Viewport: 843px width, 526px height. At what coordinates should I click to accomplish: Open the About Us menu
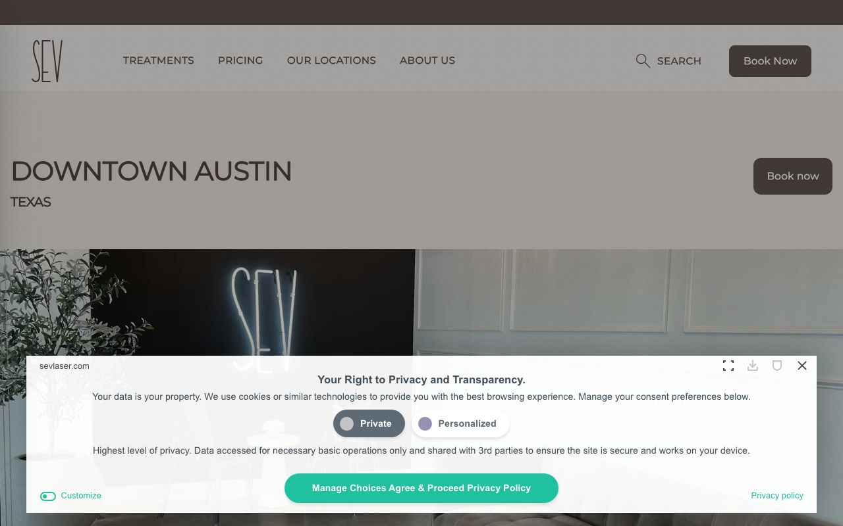(x=427, y=60)
